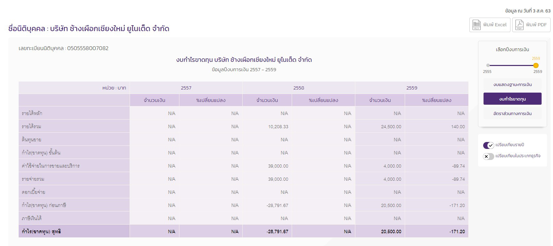Screen dimensions: 553x246
Task: Click the 24,500.00 total revenue value
Action: 391,126
